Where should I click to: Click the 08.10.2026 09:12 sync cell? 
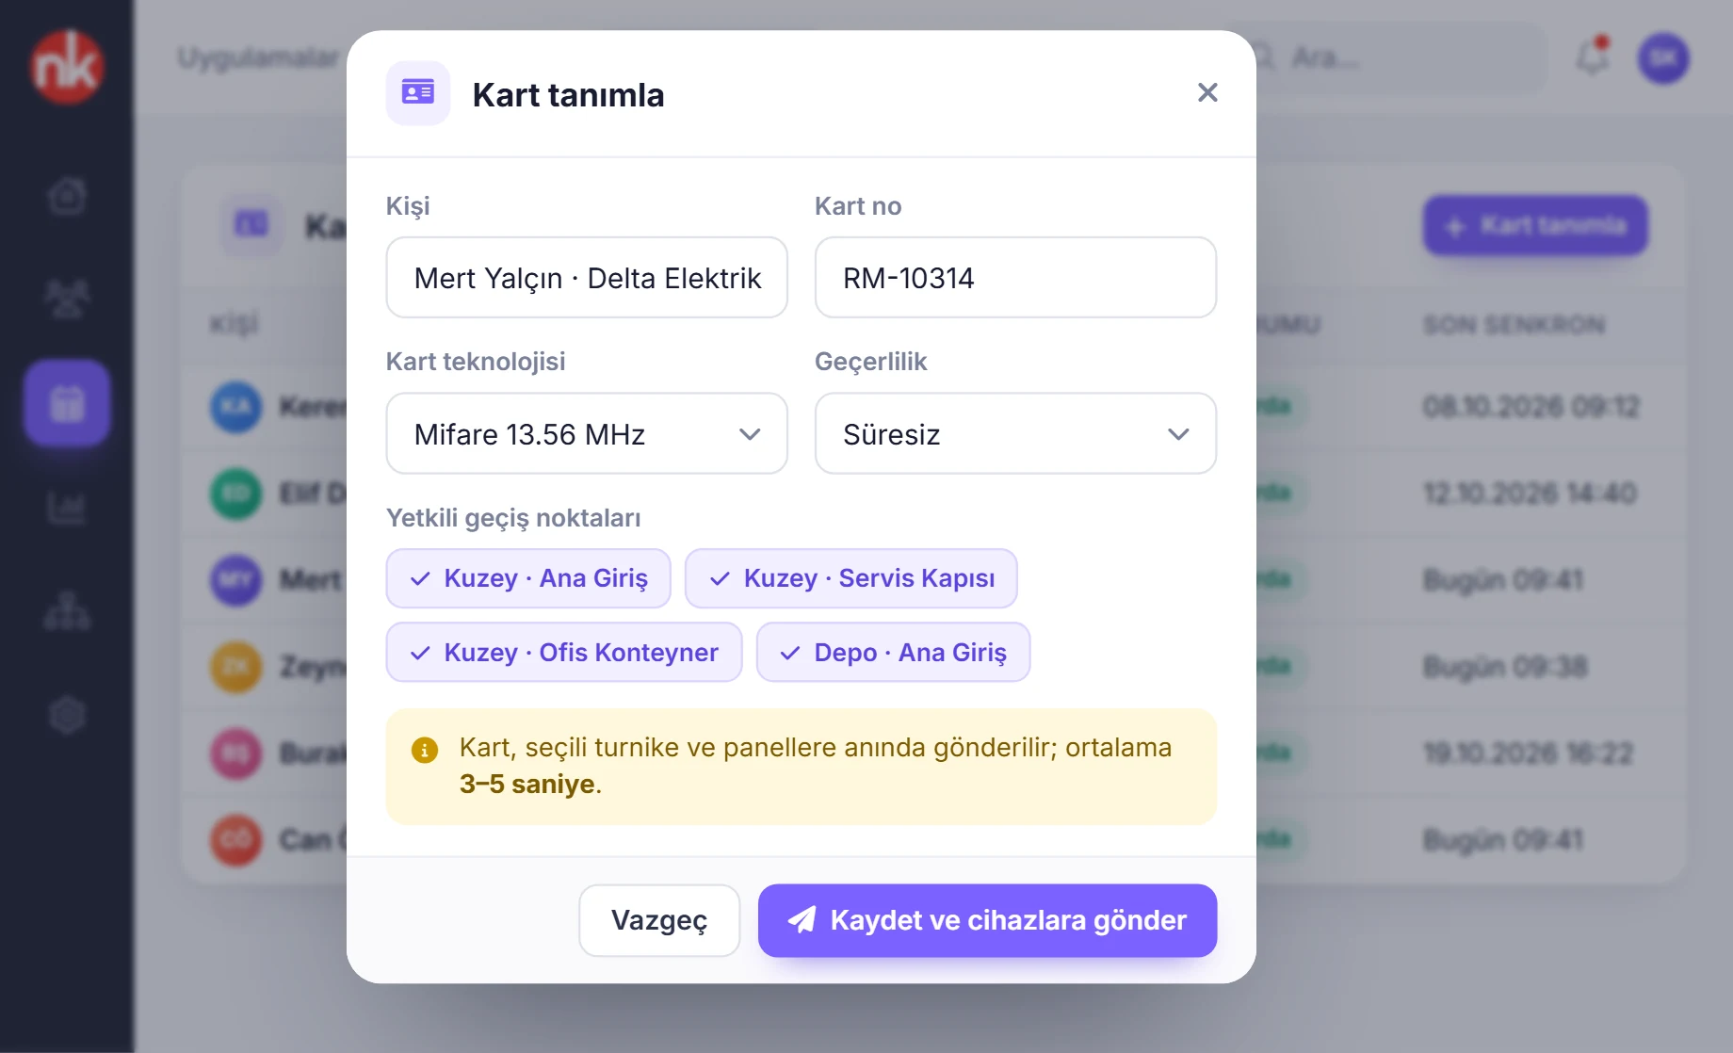pos(1531,407)
